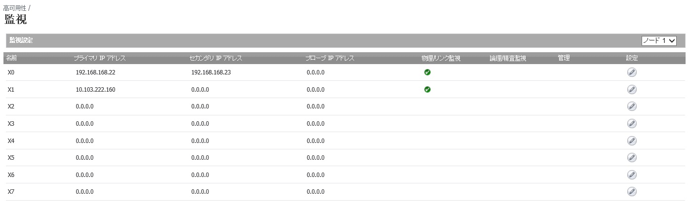Click the green link-monitoring checkmark for X1
The width and height of the screenshot is (691, 212).
(427, 90)
